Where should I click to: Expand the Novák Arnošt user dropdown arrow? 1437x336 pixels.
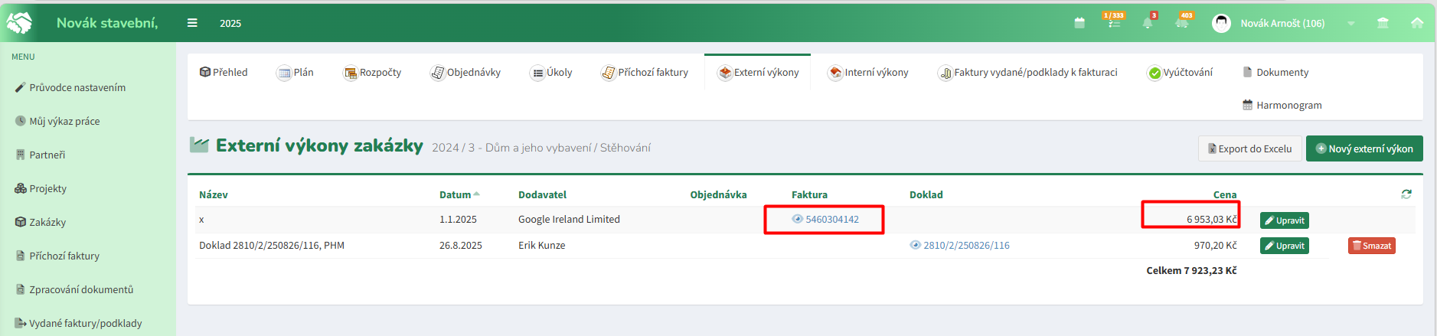(1351, 24)
